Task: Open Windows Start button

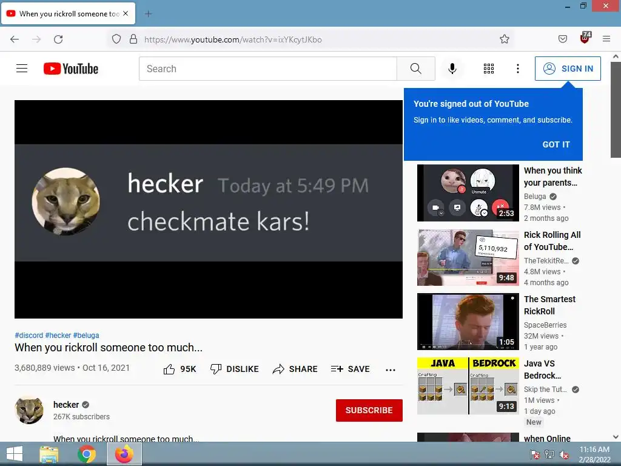Action: pos(15,454)
